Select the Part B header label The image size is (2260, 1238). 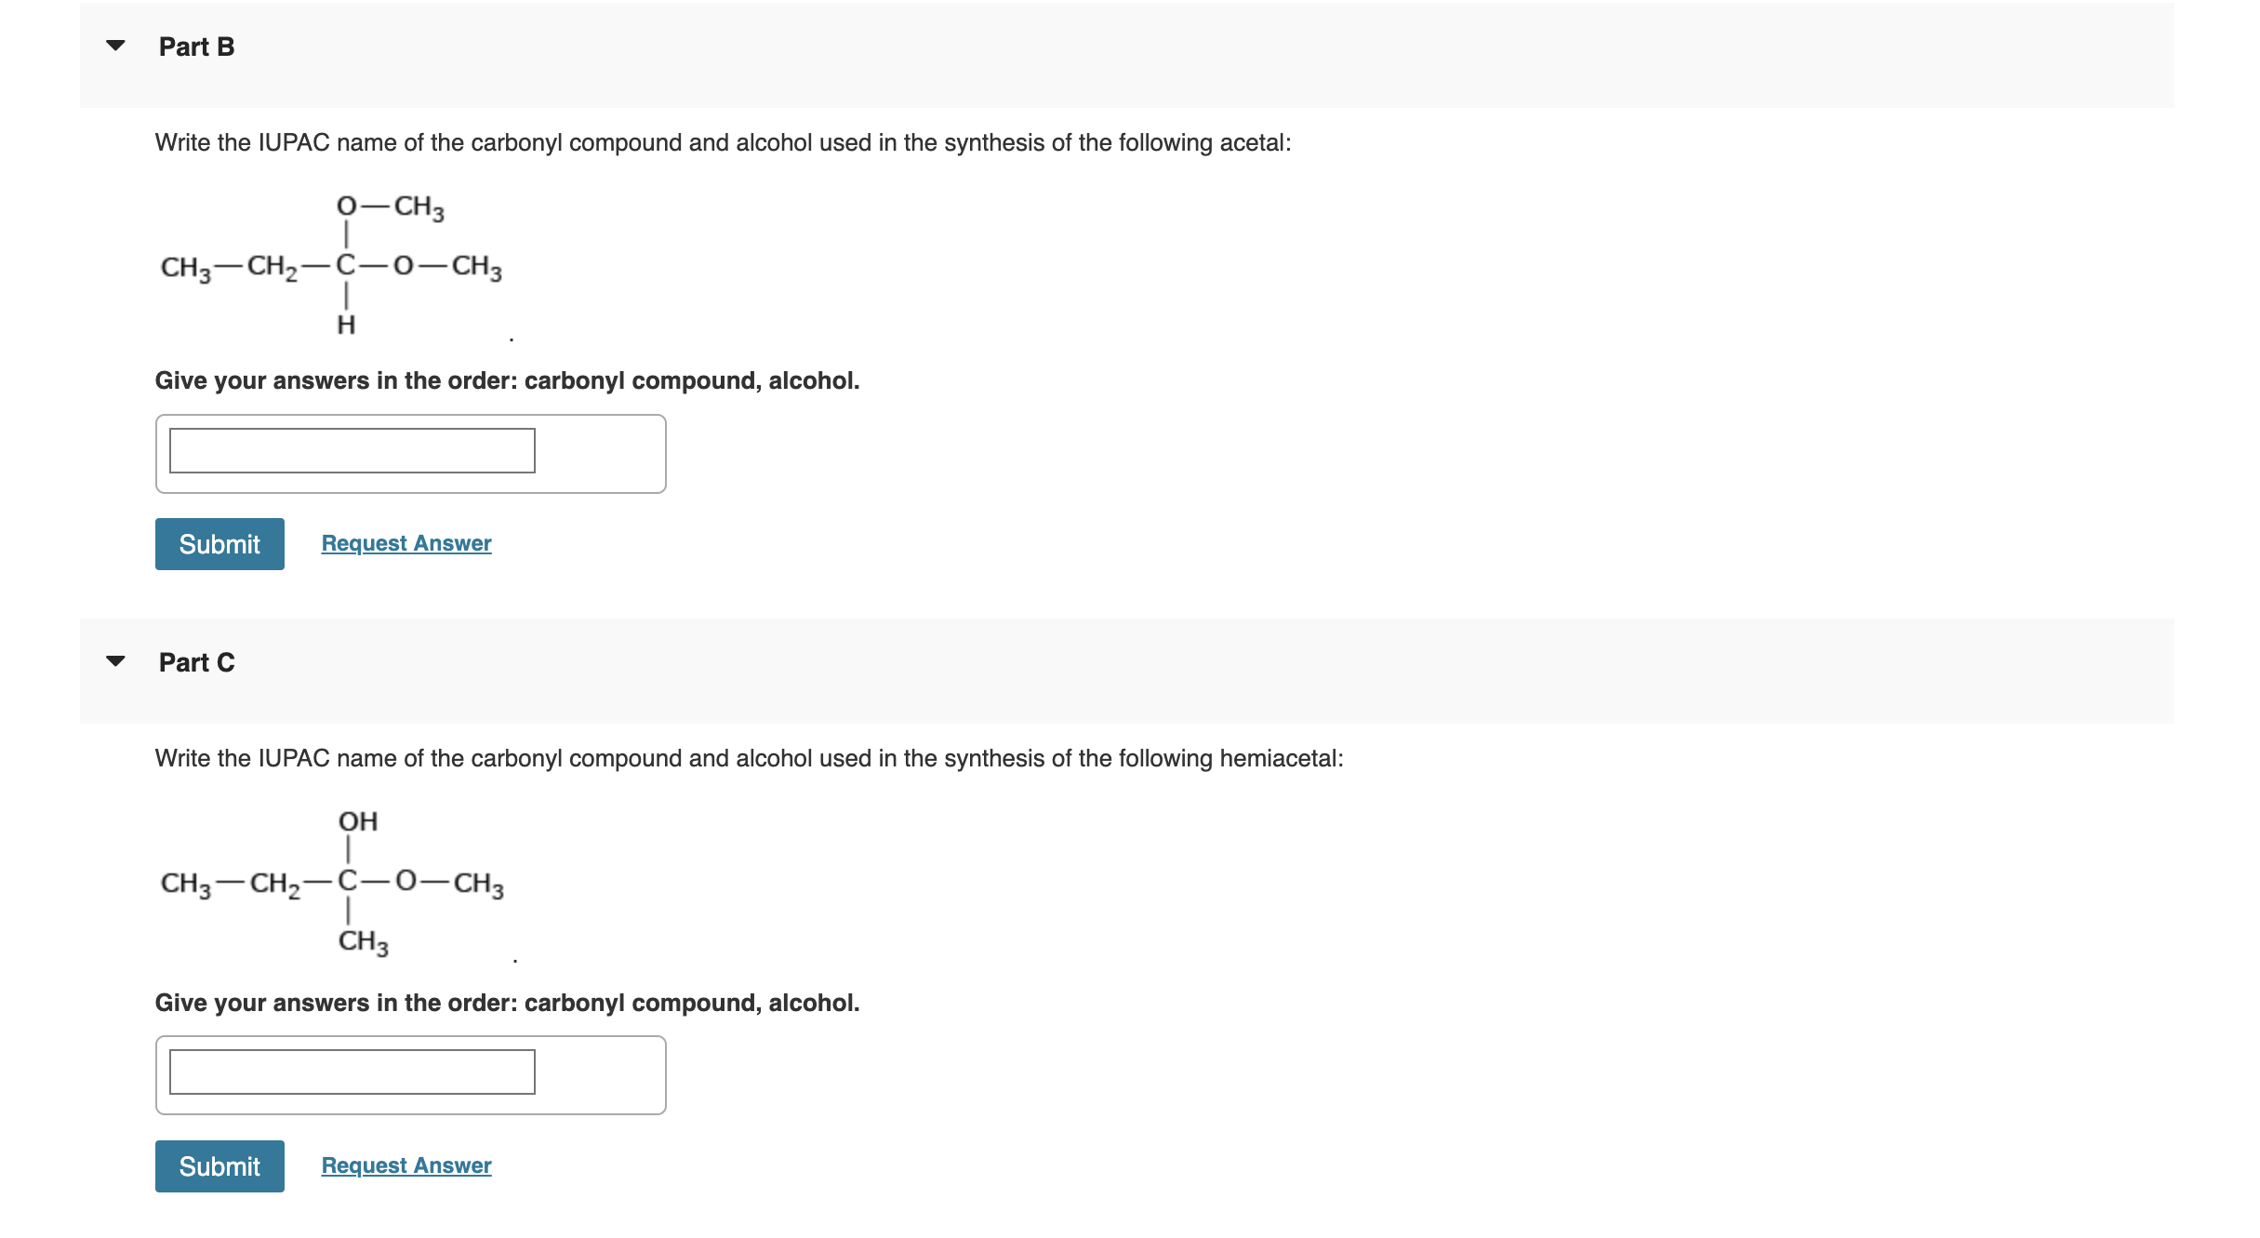pos(195,46)
